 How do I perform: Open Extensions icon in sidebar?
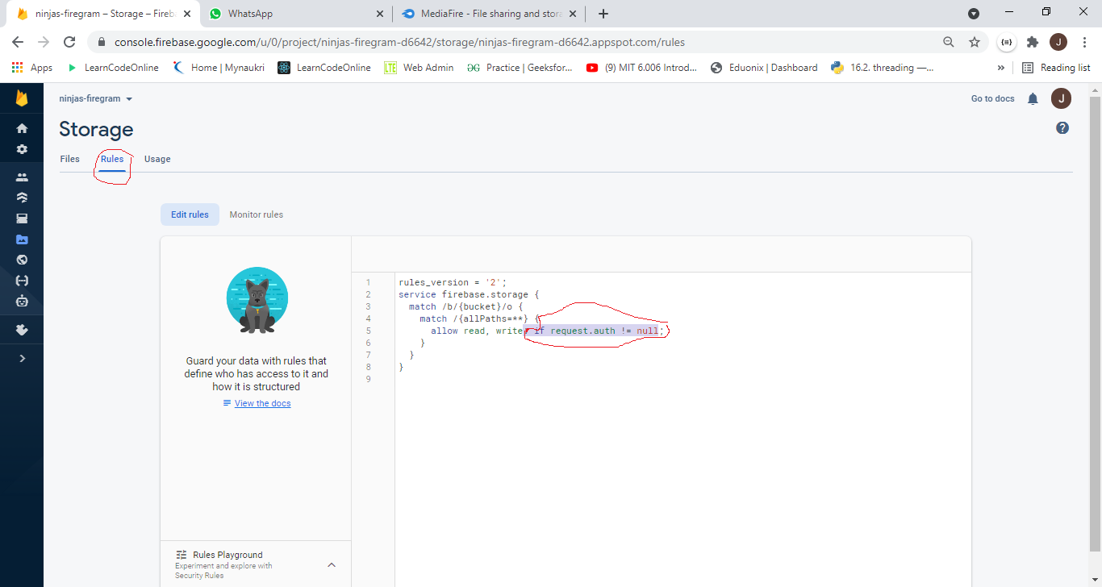pyautogui.click(x=22, y=330)
